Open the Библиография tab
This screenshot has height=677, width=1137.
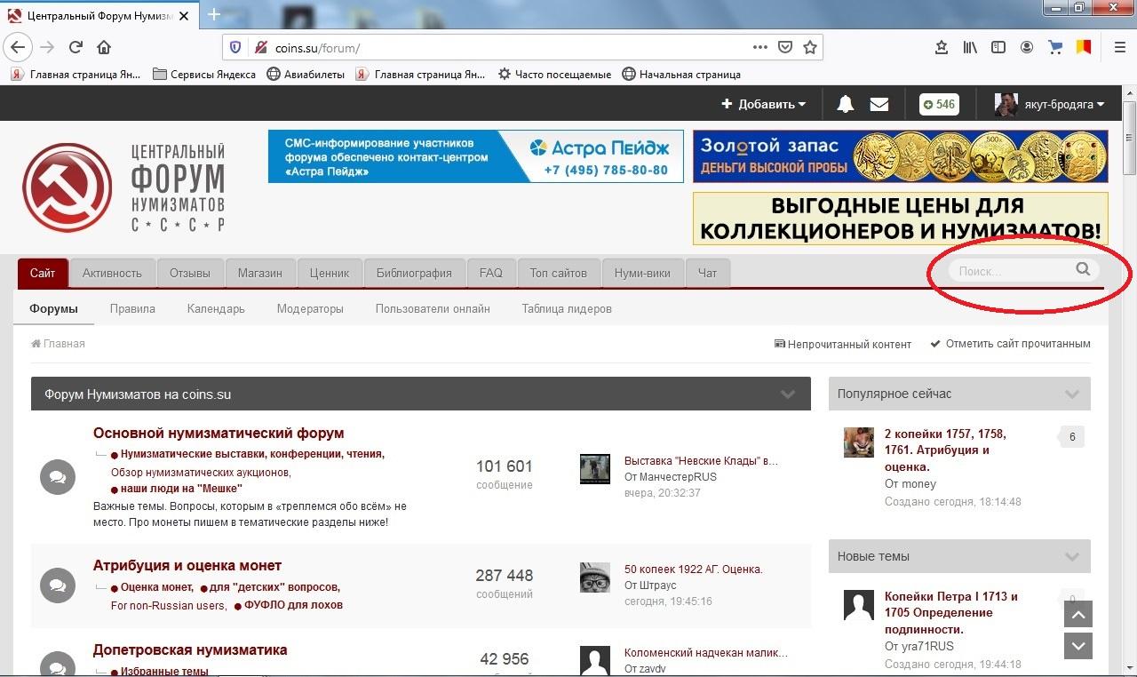point(414,273)
